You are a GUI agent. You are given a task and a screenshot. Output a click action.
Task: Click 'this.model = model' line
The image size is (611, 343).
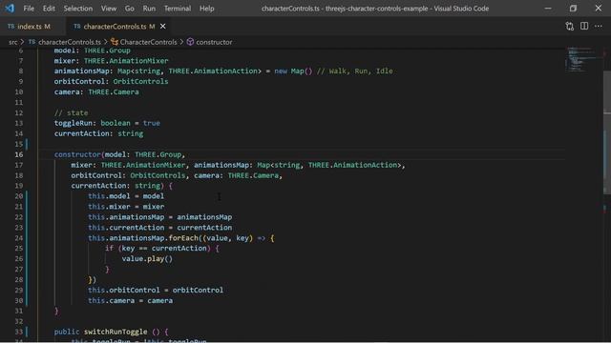(x=126, y=196)
